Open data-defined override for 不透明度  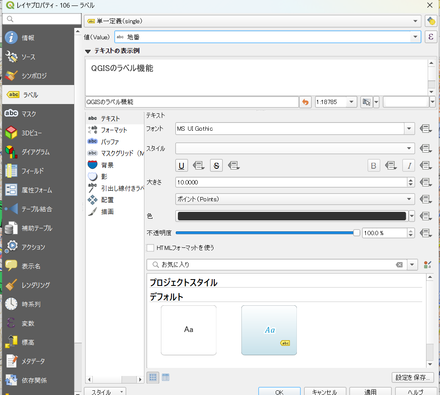click(426, 233)
